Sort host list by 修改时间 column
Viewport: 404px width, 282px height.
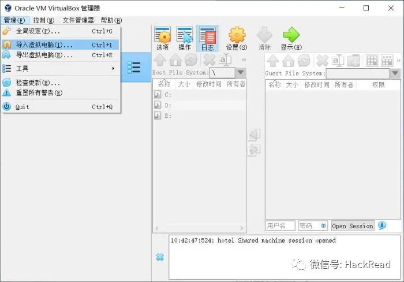[209, 84]
